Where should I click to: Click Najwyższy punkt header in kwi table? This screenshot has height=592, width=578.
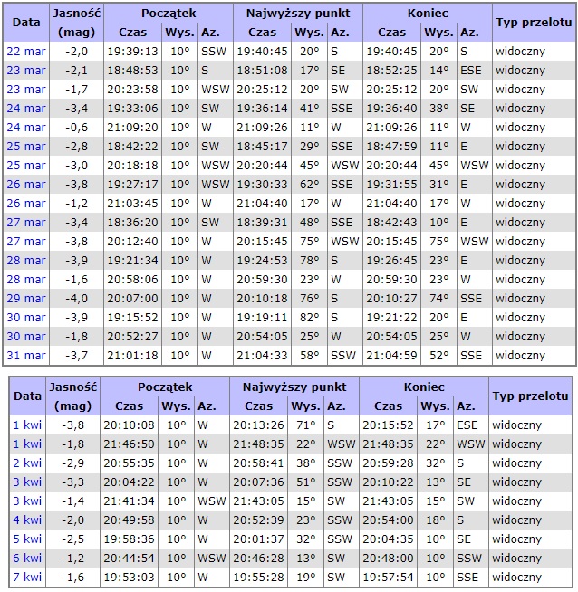(x=294, y=387)
